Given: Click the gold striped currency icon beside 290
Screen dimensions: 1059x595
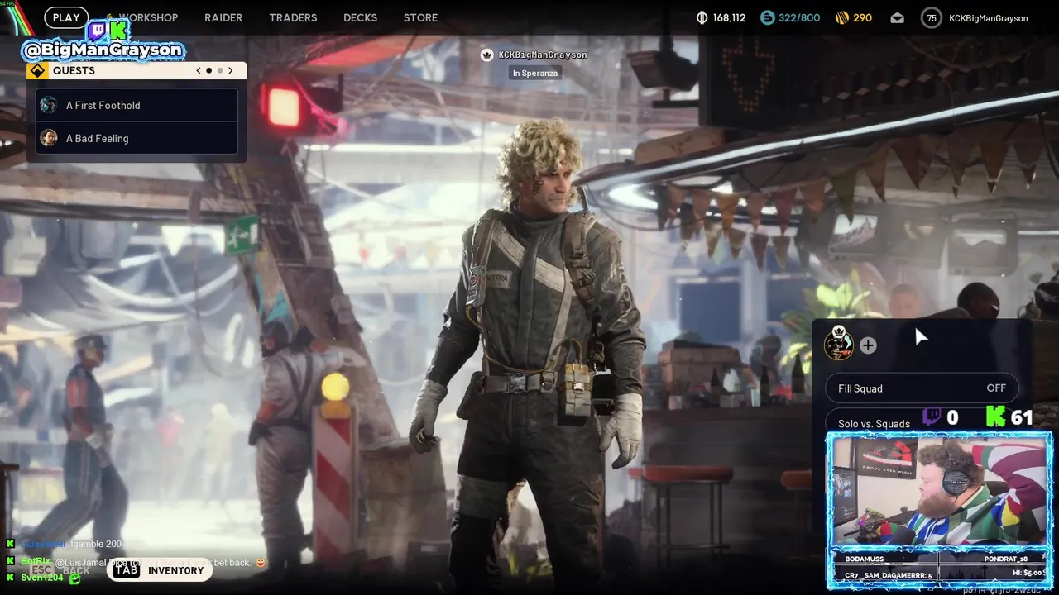Looking at the screenshot, I should pyautogui.click(x=841, y=17).
